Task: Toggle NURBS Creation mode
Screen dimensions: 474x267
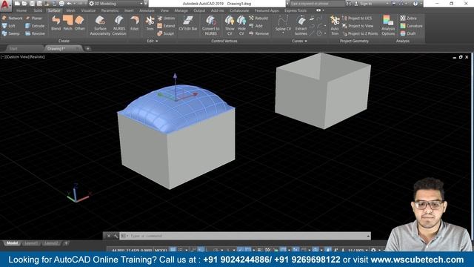Action: [119, 25]
